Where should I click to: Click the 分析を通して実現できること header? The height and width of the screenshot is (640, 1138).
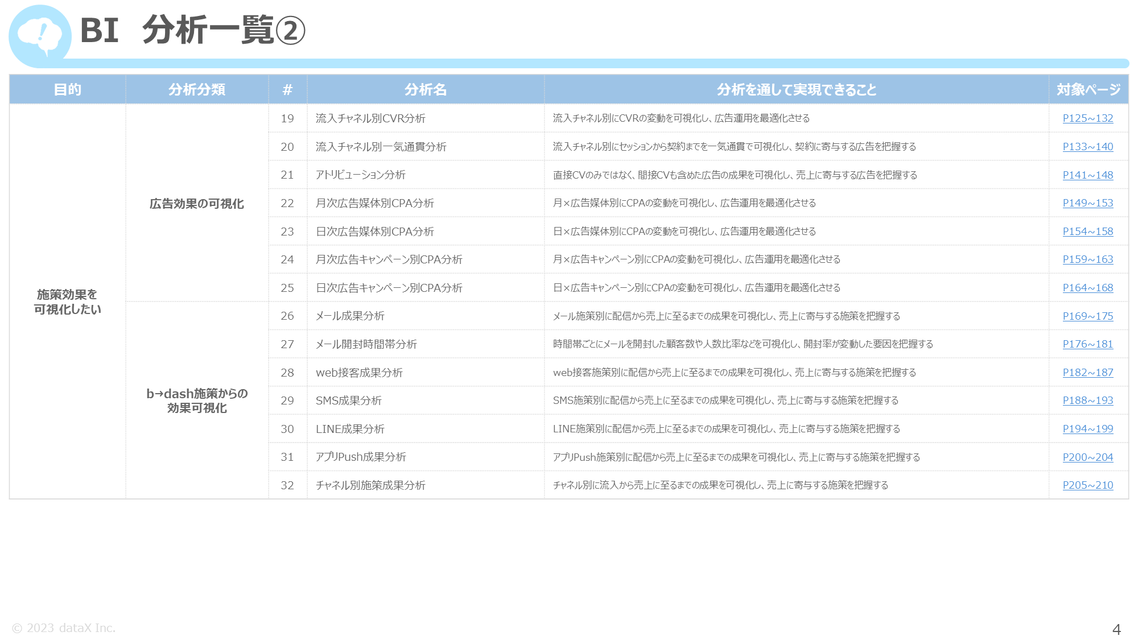coord(797,89)
